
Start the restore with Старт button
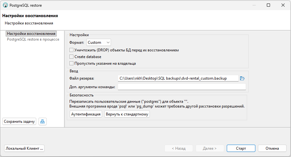(241, 148)
